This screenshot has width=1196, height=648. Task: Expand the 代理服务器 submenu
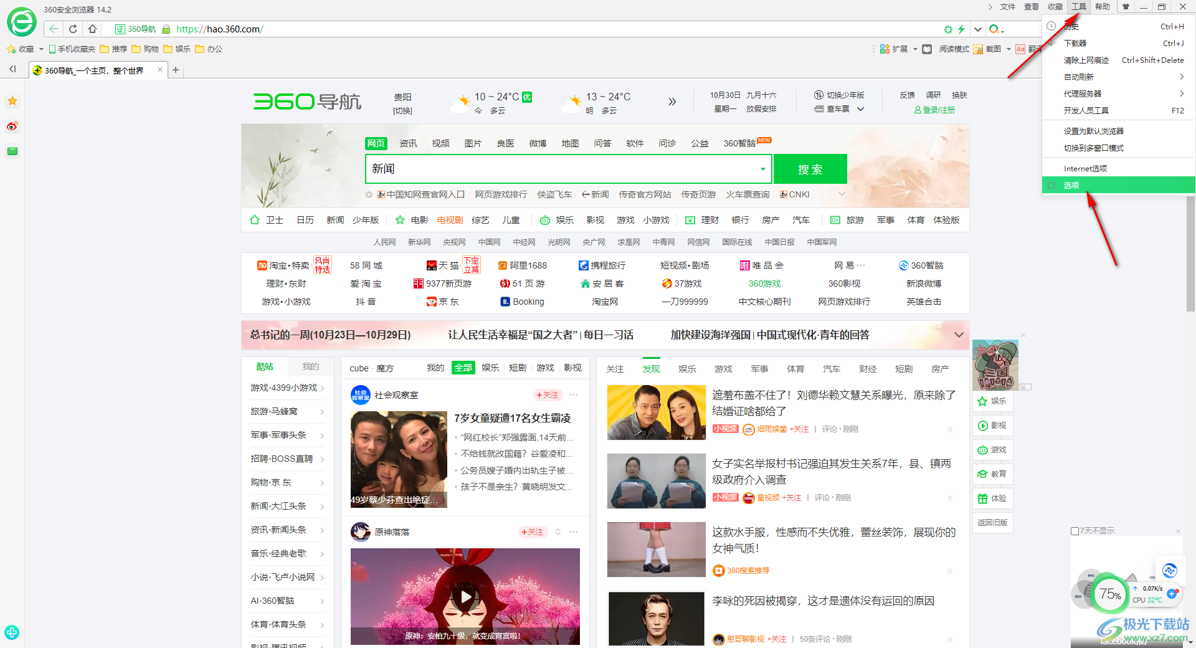pyautogui.click(x=1119, y=93)
